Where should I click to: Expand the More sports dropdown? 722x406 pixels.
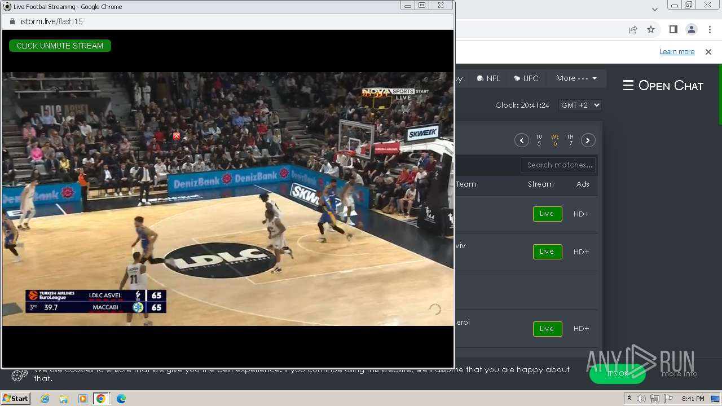point(576,78)
